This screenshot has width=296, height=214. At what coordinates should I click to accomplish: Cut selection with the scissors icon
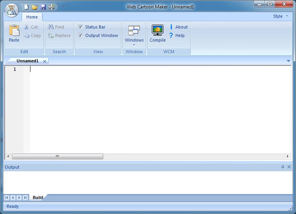pos(31,27)
